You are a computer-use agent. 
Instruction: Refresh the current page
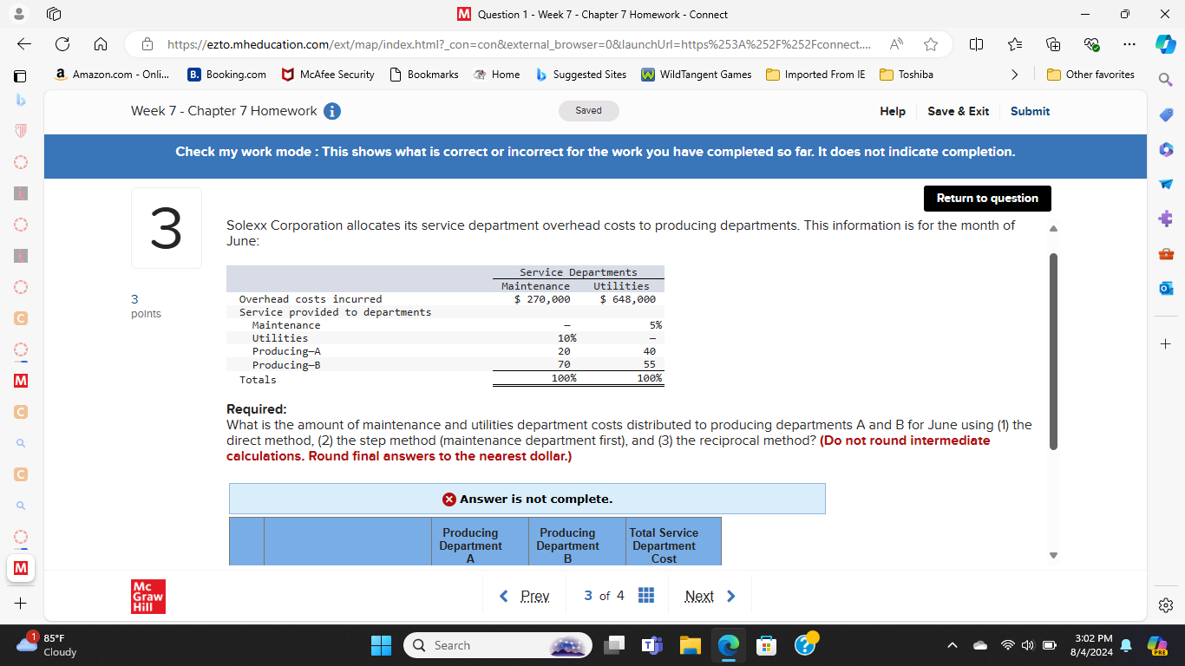tap(61, 43)
